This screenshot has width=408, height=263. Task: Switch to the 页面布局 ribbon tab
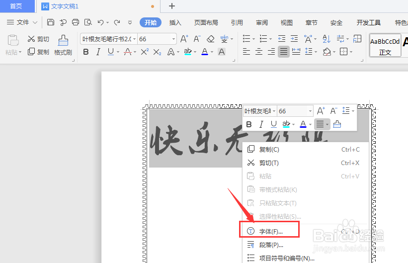(206, 23)
